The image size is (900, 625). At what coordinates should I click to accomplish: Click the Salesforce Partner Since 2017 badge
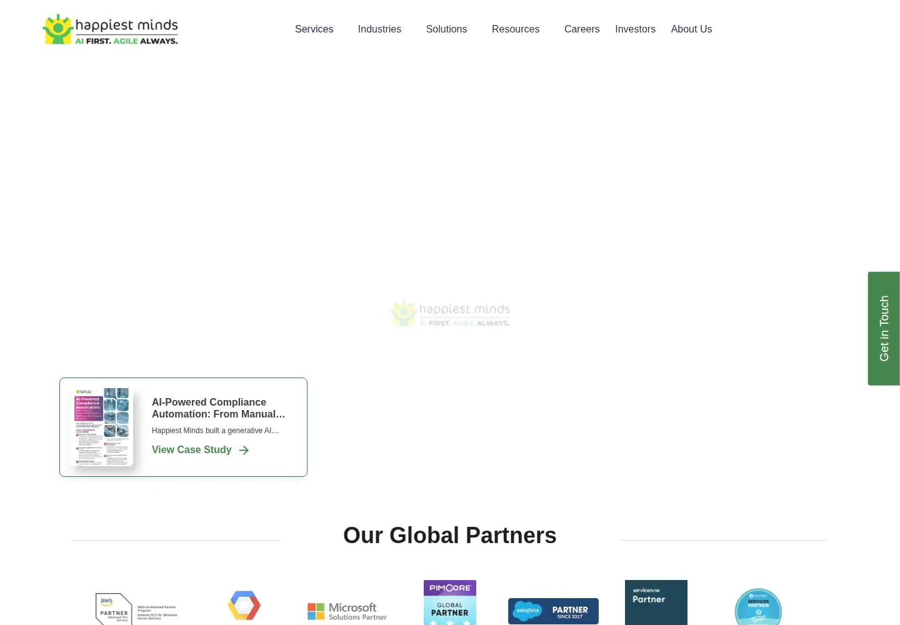(x=553, y=611)
